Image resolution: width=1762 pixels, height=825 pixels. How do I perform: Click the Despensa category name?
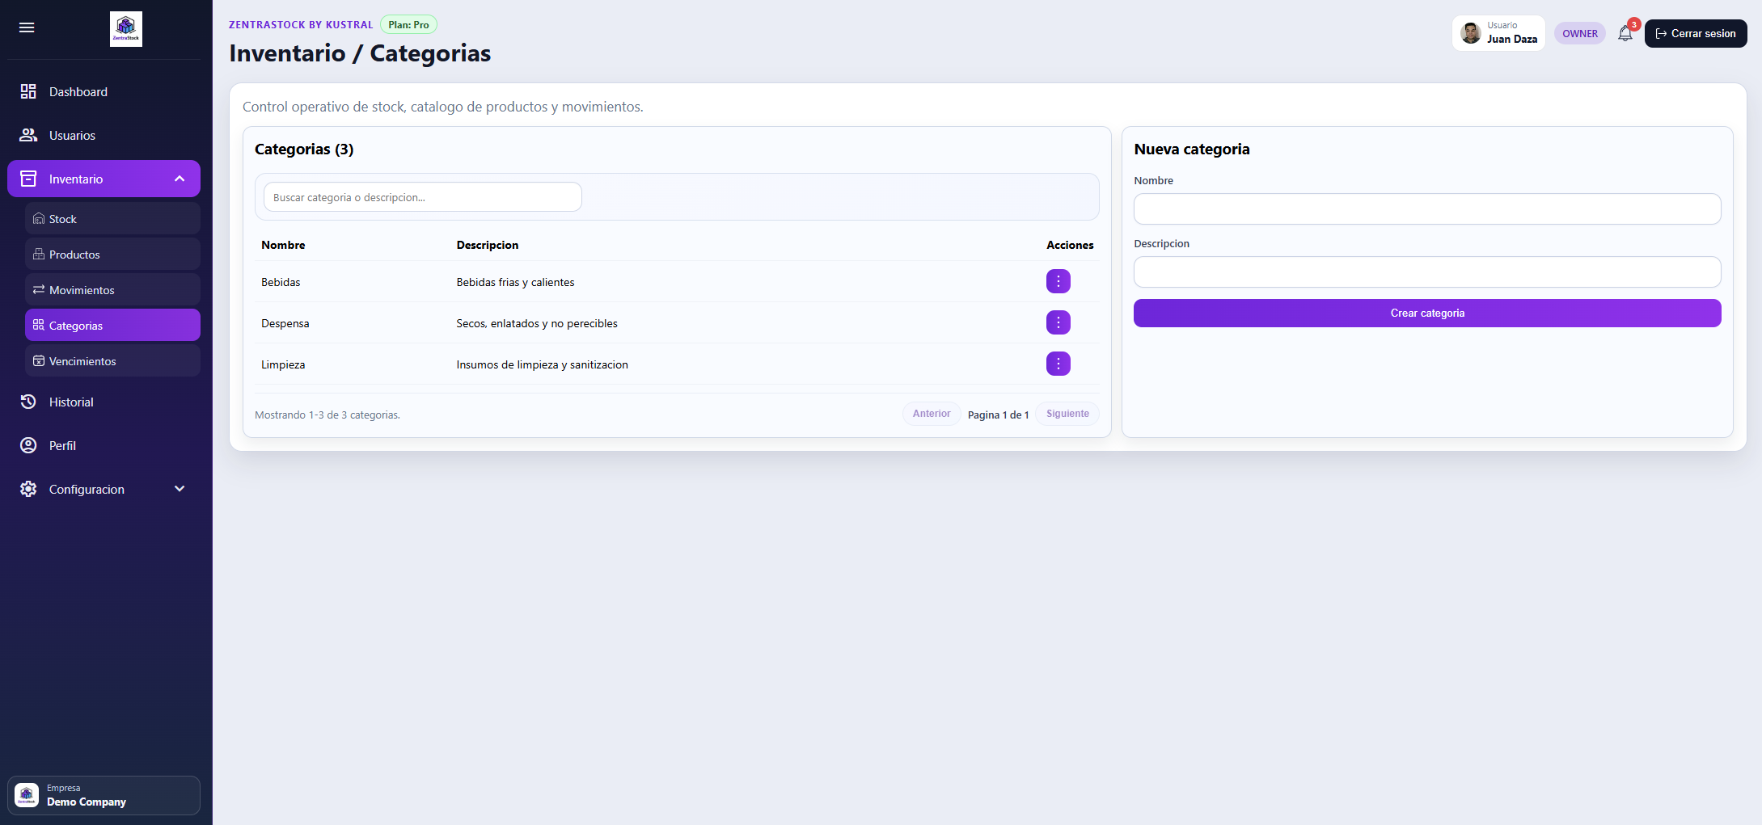coord(285,324)
